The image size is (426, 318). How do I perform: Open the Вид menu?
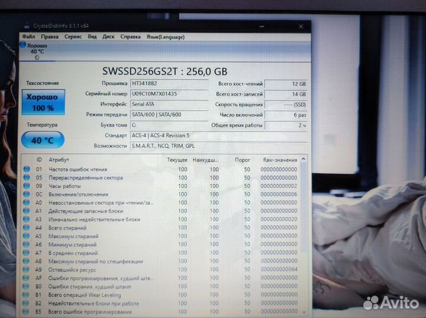(x=92, y=37)
